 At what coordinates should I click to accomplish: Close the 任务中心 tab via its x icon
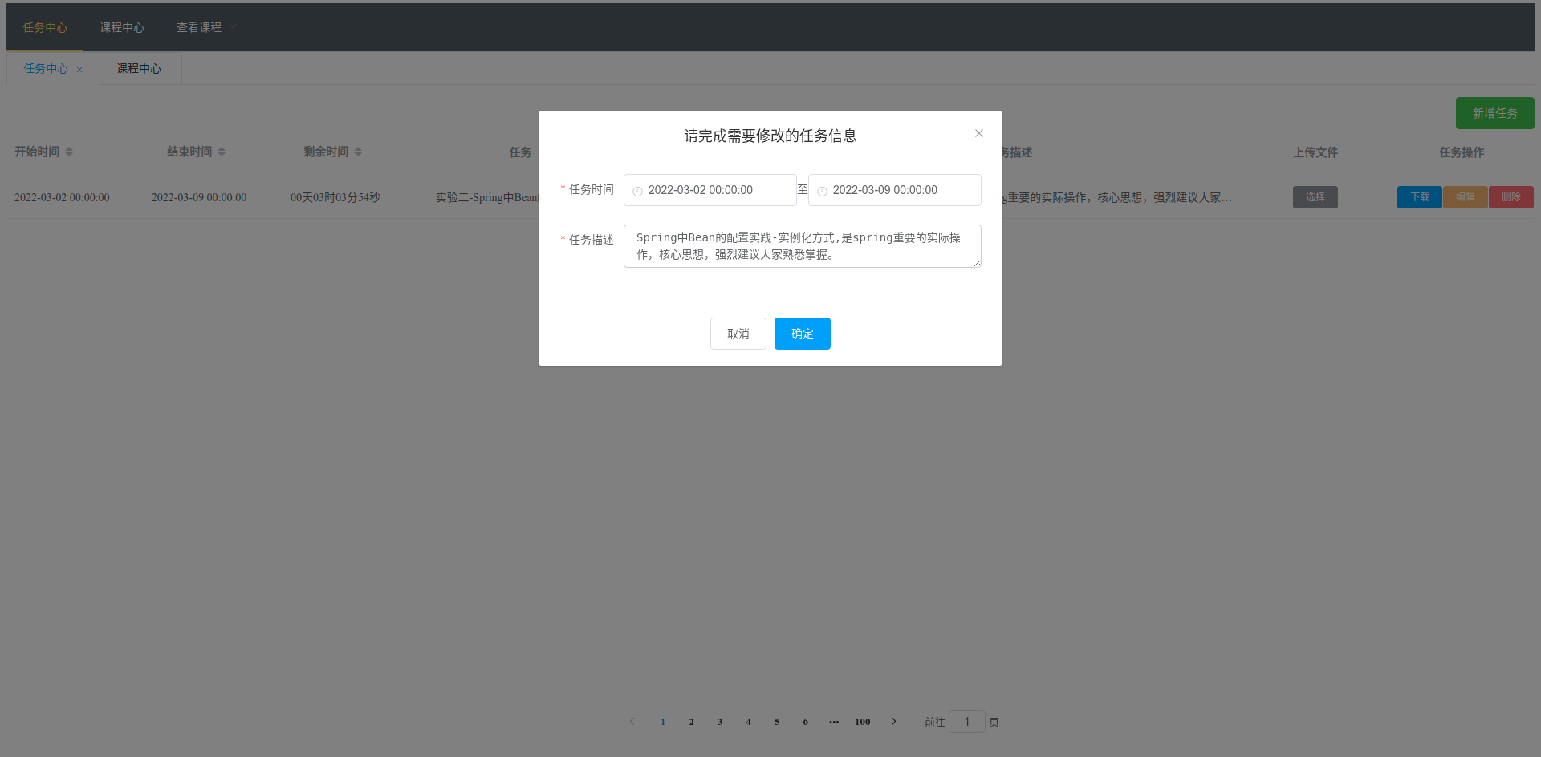79,70
